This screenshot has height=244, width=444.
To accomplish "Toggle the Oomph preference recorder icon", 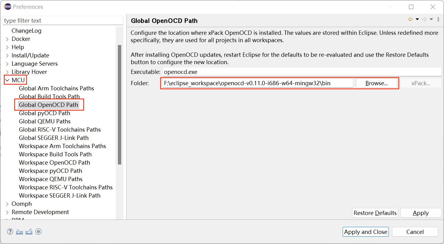I will point(38,231).
